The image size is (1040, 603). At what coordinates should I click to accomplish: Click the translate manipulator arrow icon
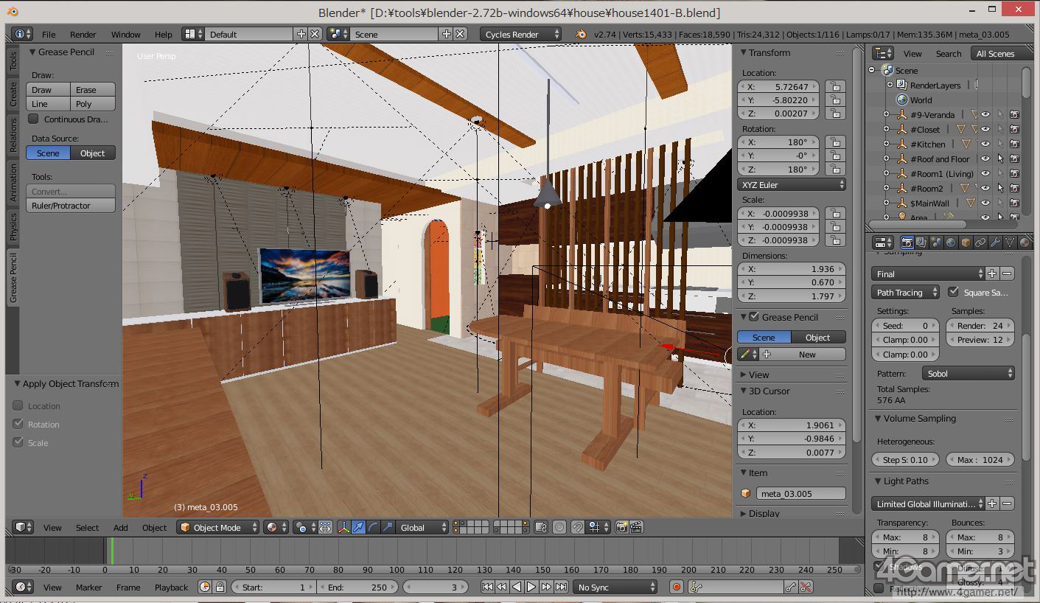point(358,527)
